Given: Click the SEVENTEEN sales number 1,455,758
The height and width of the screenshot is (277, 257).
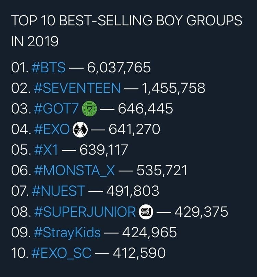Looking at the screenshot, I should coord(173,88).
